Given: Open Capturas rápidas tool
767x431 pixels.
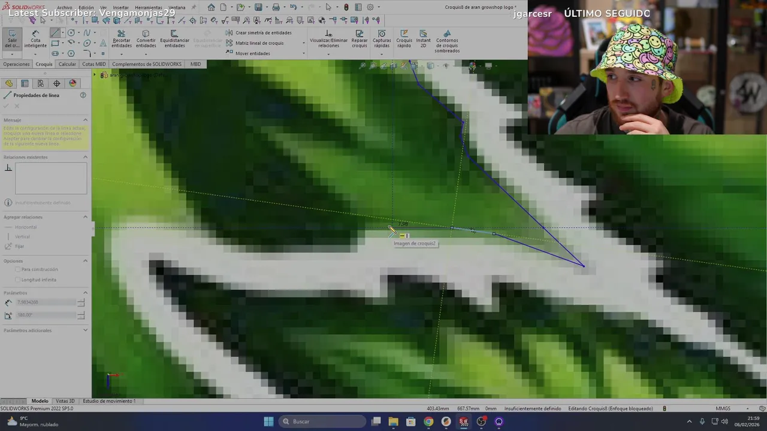Looking at the screenshot, I should 382,40.
